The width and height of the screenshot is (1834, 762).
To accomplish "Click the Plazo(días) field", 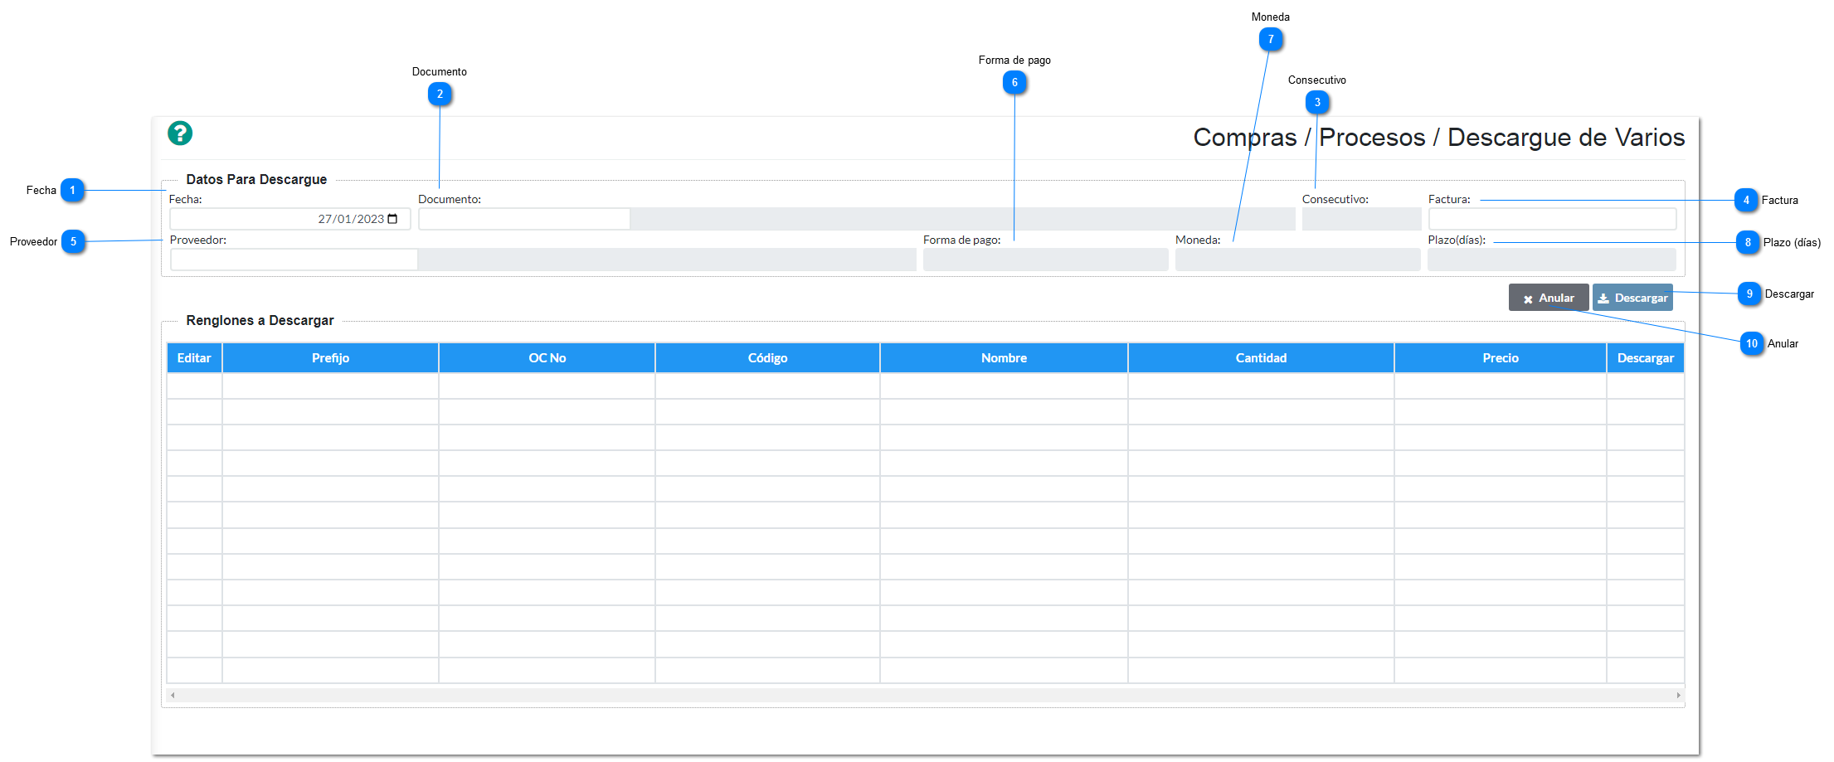I will (x=1551, y=260).
